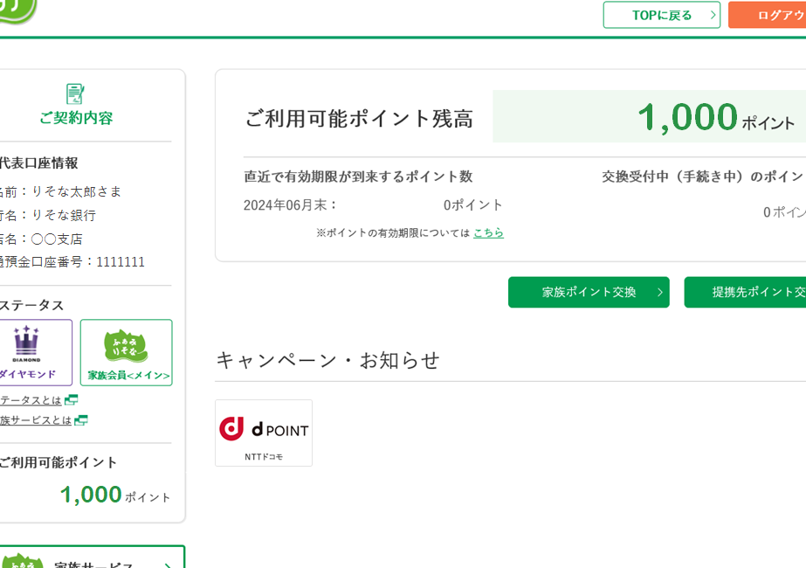Image resolution: width=806 pixels, height=568 pixels.
Task: Click new-window icon beside 家族サービスとは
Action: coord(81,420)
